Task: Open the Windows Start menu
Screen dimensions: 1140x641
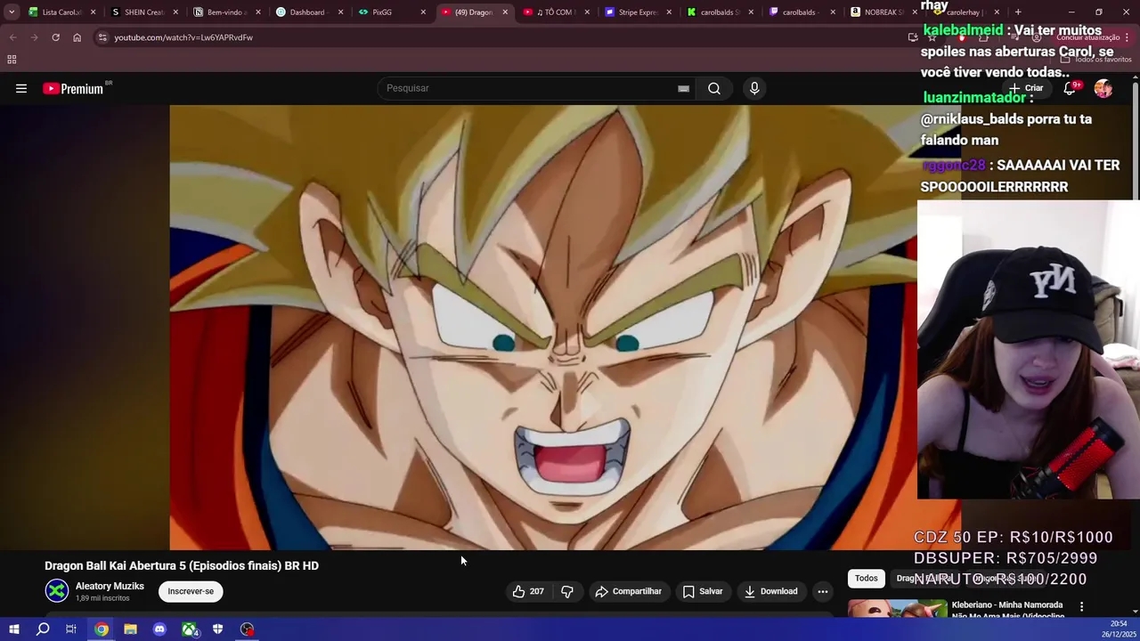Action: [13, 629]
